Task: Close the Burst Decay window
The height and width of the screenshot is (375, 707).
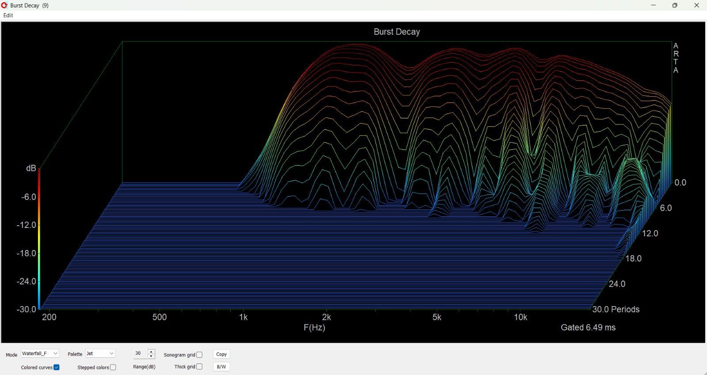Action: click(x=696, y=5)
